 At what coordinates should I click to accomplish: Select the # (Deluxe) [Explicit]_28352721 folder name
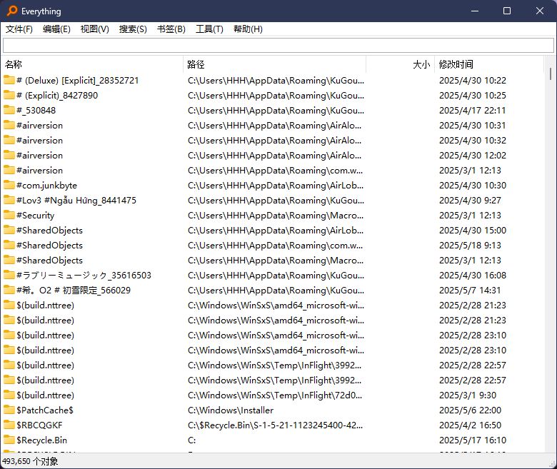coord(77,81)
